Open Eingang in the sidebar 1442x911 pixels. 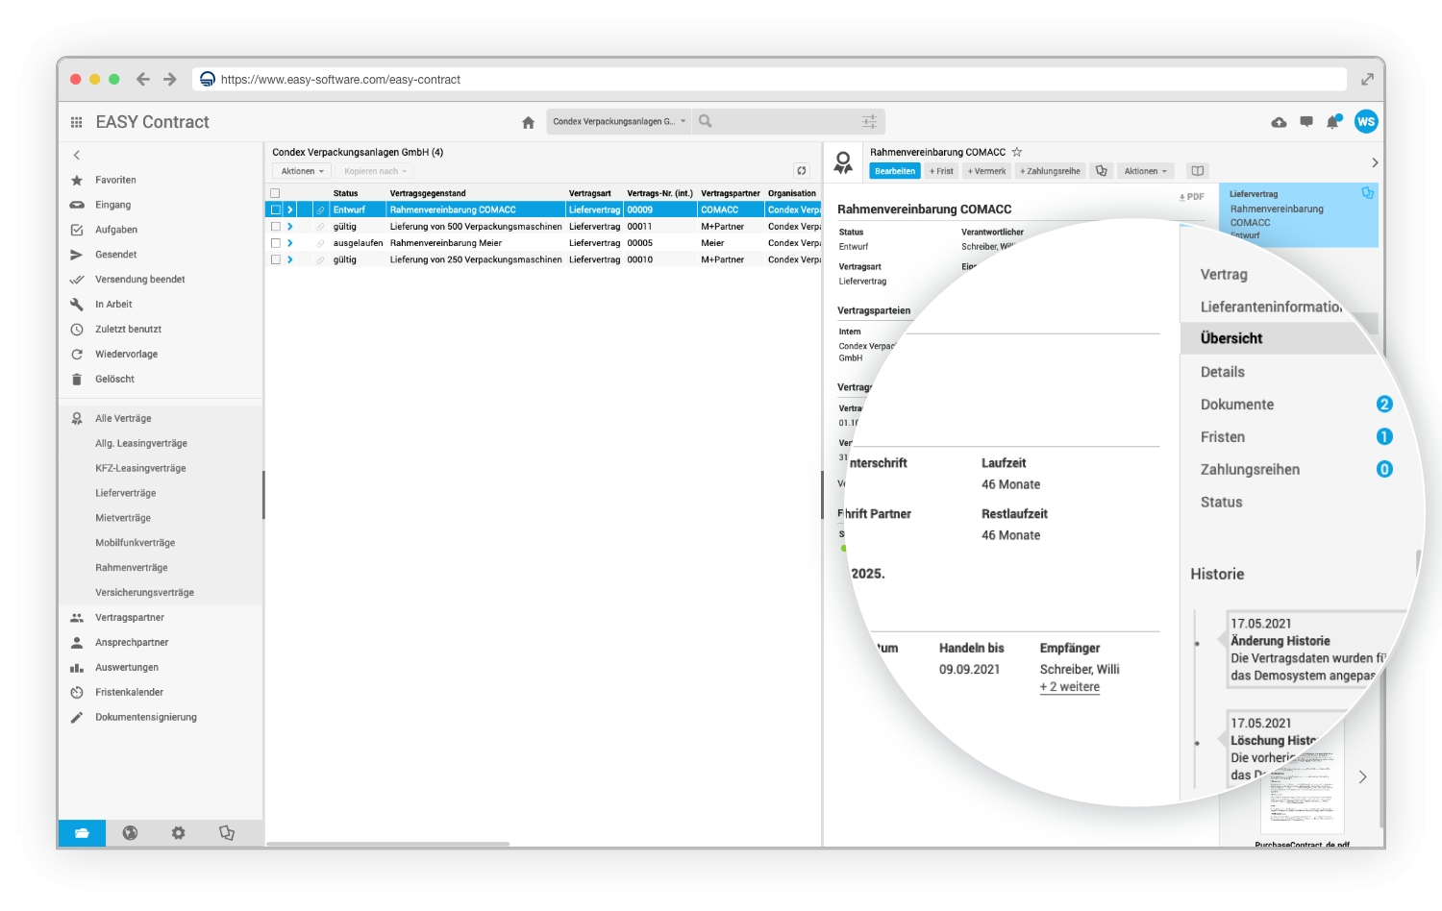[x=112, y=205]
